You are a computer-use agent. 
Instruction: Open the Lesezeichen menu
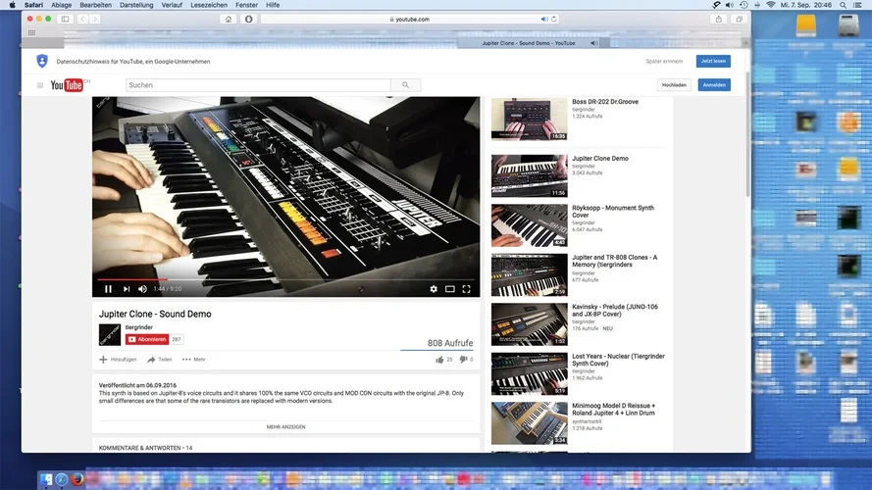point(209,5)
